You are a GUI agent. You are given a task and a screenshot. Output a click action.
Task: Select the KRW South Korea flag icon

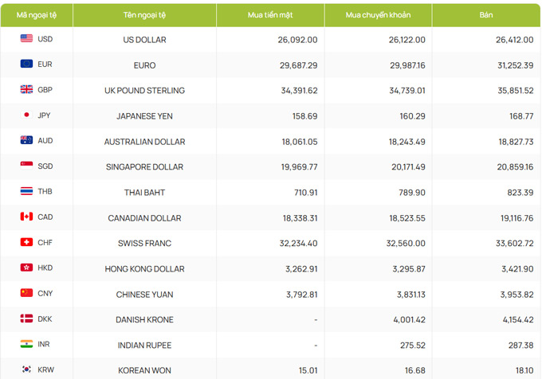(26, 369)
